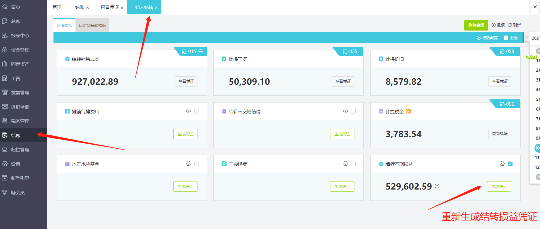Toggle the 全选 select-all checkbox
This screenshot has height=229, width=540.
[506, 38]
